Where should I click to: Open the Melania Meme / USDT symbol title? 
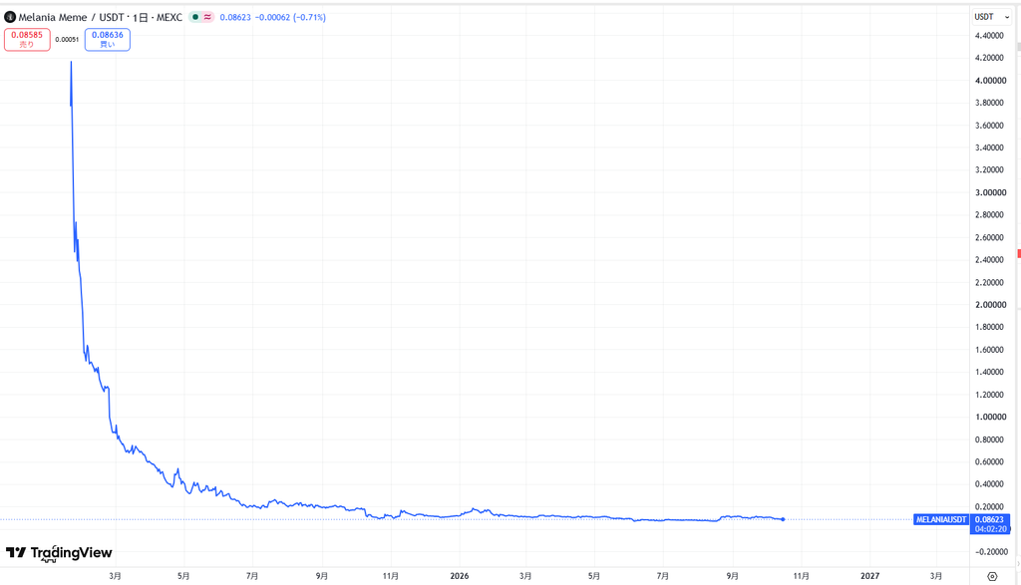click(101, 17)
